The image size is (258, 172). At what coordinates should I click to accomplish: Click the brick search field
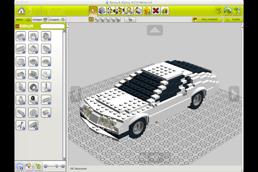[52, 26]
